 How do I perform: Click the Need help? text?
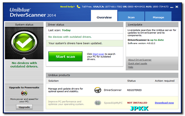(x=67, y=7)
